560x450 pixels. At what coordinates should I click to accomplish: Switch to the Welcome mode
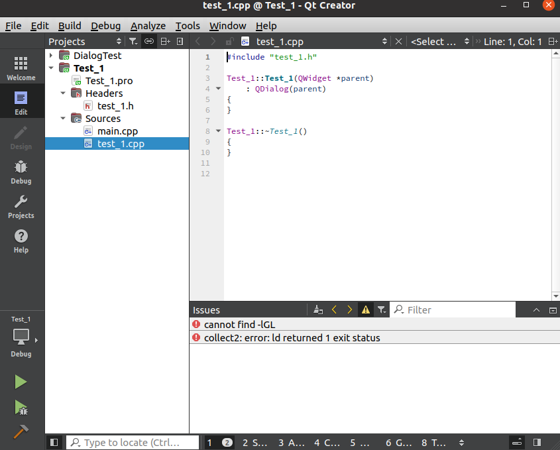click(21, 67)
